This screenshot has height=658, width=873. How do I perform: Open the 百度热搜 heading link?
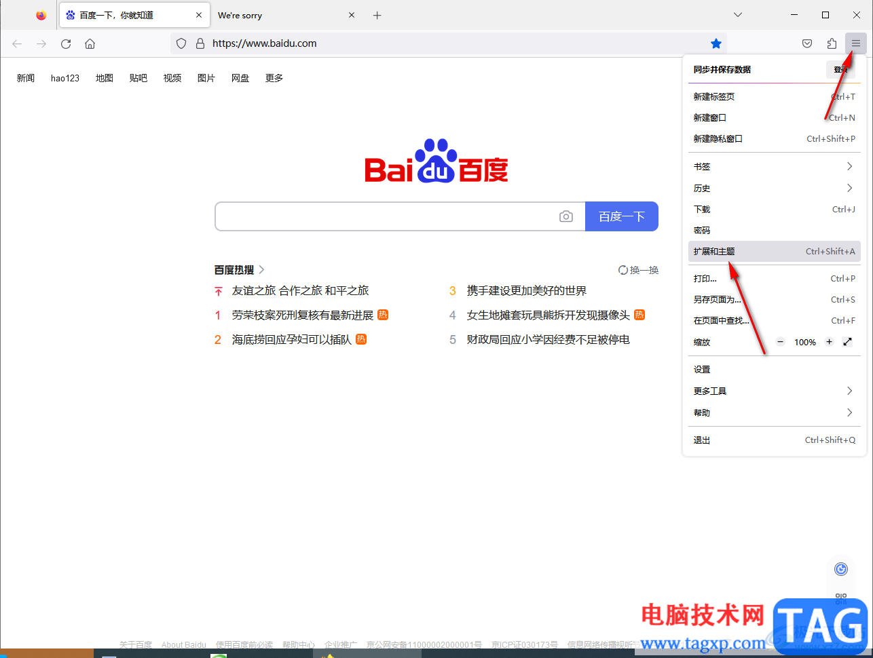[239, 270]
